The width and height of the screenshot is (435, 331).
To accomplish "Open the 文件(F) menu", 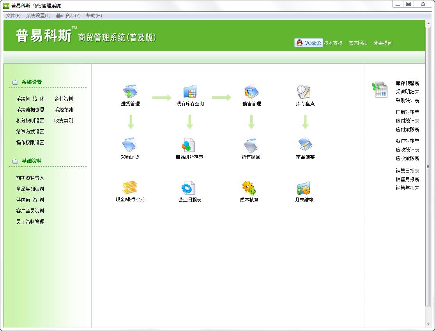I will tap(13, 16).
